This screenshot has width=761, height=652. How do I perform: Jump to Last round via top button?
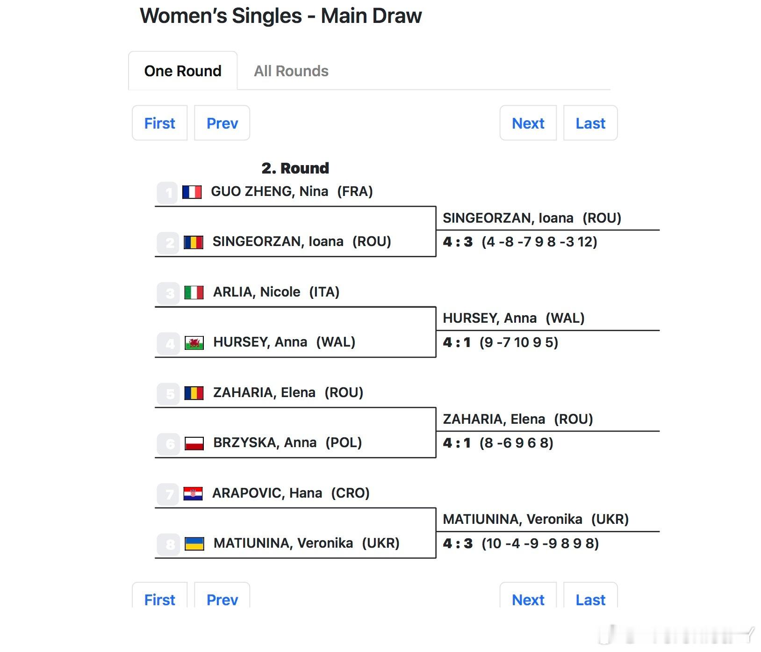590,123
